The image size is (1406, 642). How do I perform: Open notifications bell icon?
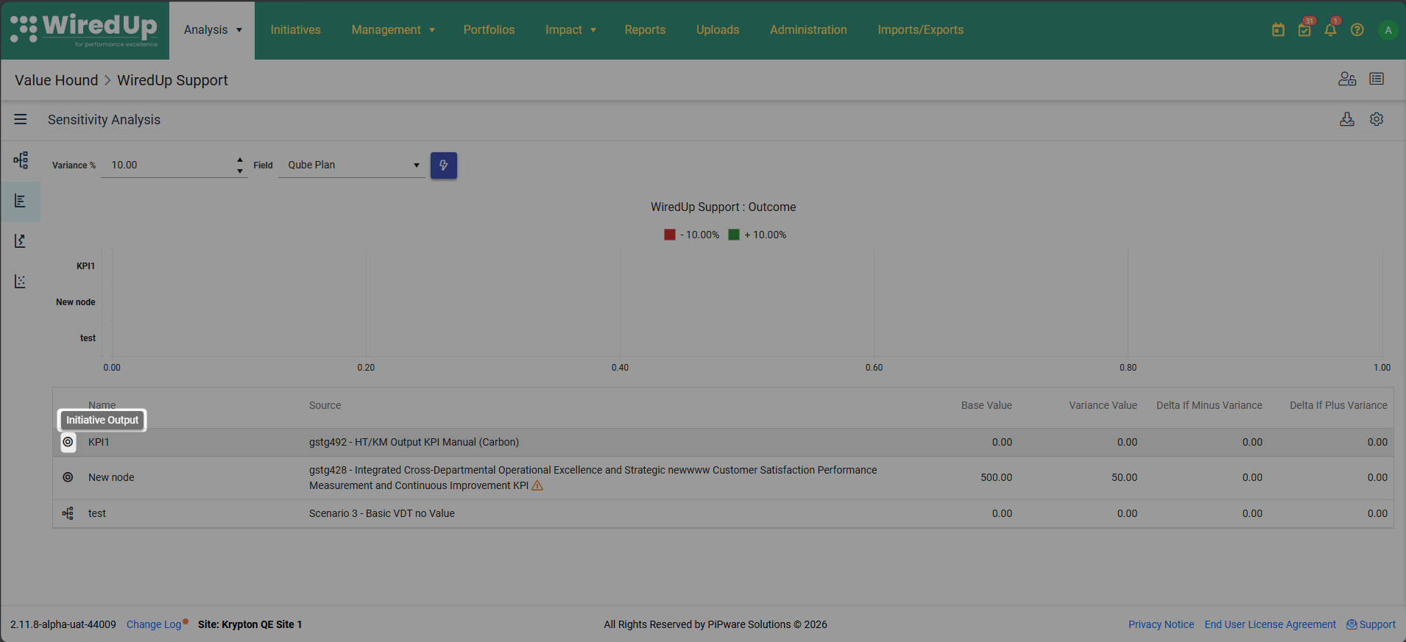click(x=1330, y=30)
